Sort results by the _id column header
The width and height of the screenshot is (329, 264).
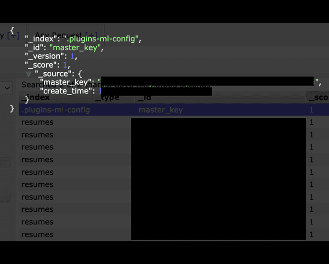tap(144, 98)
